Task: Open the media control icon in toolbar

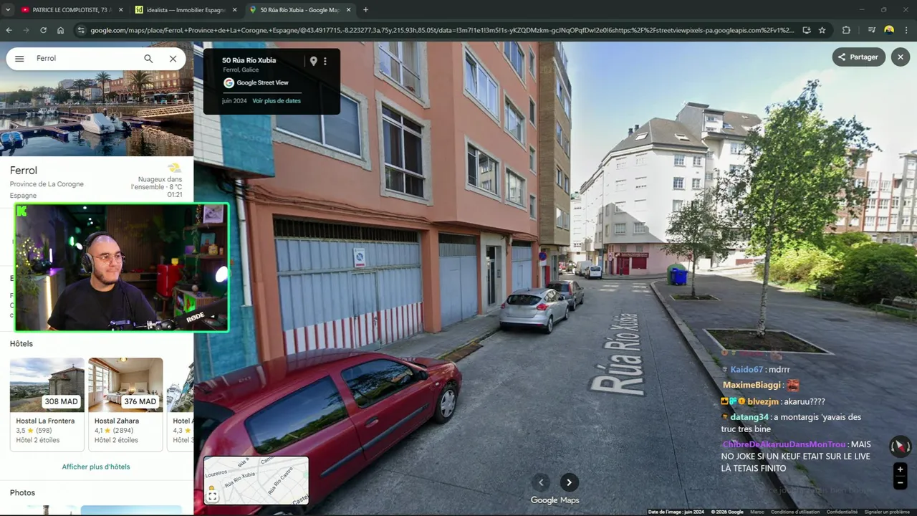Action: click(871, 30)
